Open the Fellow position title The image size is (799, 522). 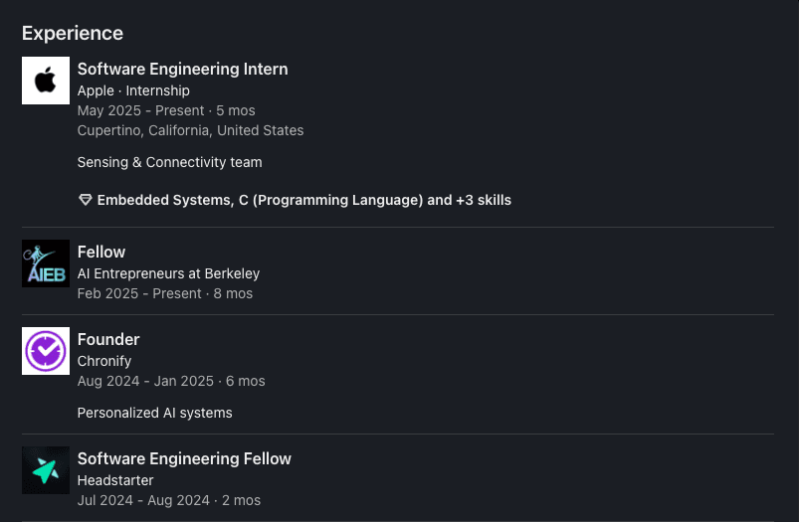tap(101, 252)
